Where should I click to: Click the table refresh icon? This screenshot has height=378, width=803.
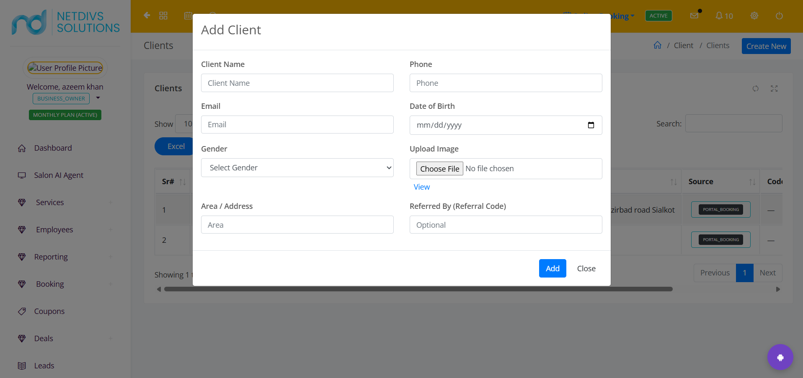pyautogui.click(x=755, y=89)
